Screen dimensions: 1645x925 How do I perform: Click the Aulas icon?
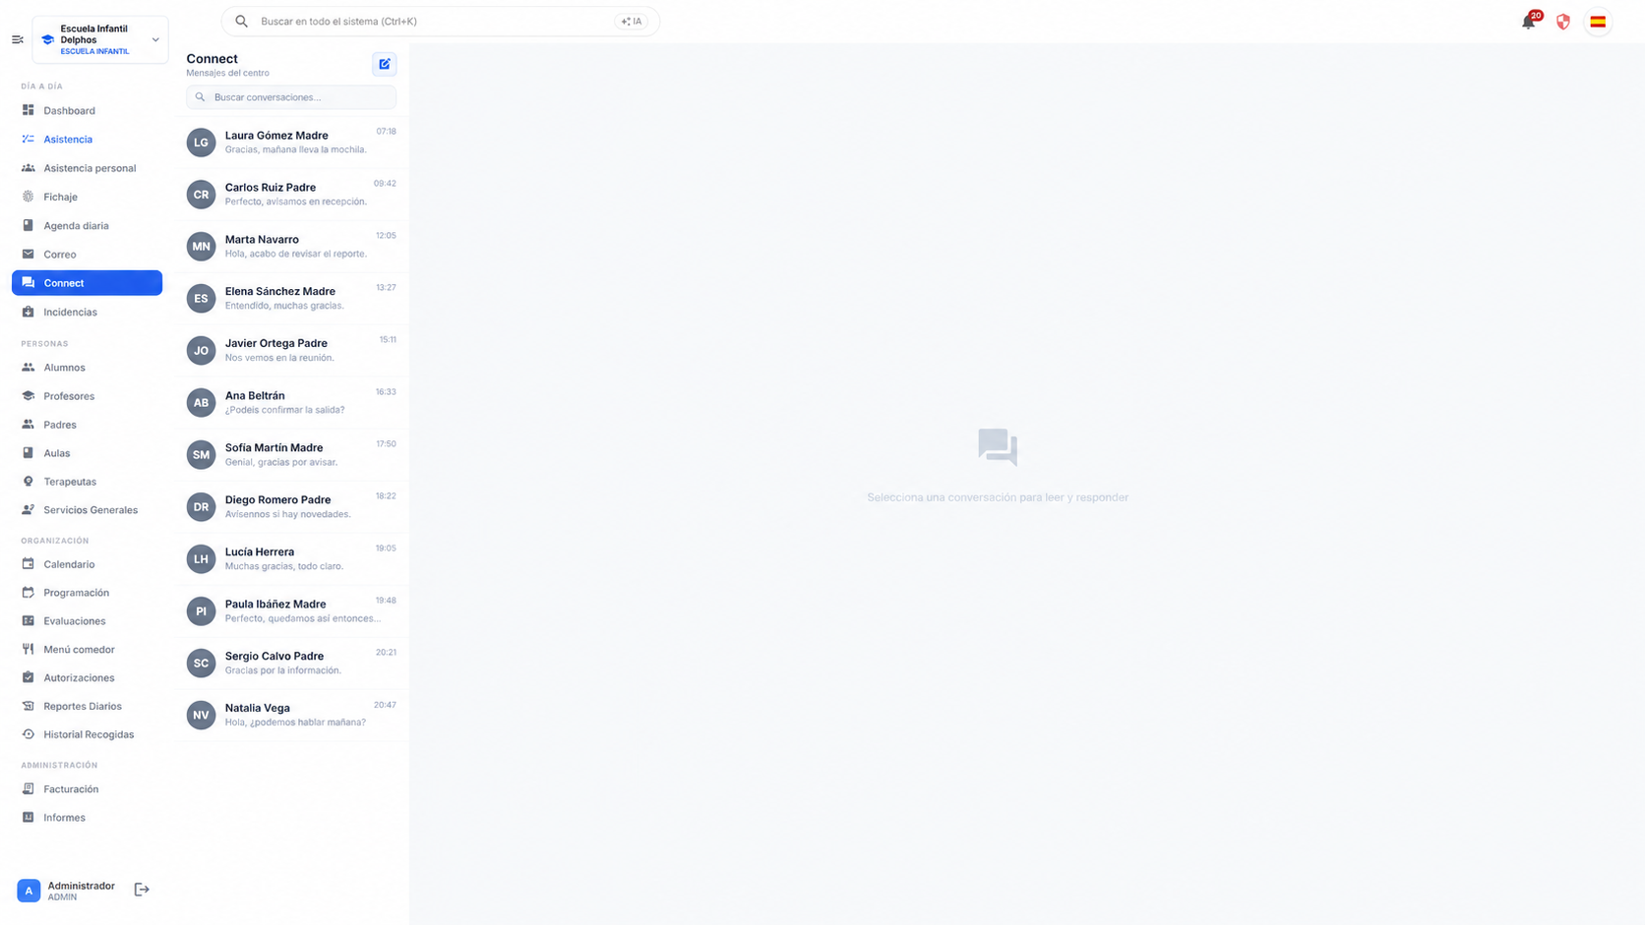point(29,453)
